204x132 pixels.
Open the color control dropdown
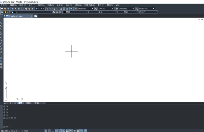coord(87,12)
